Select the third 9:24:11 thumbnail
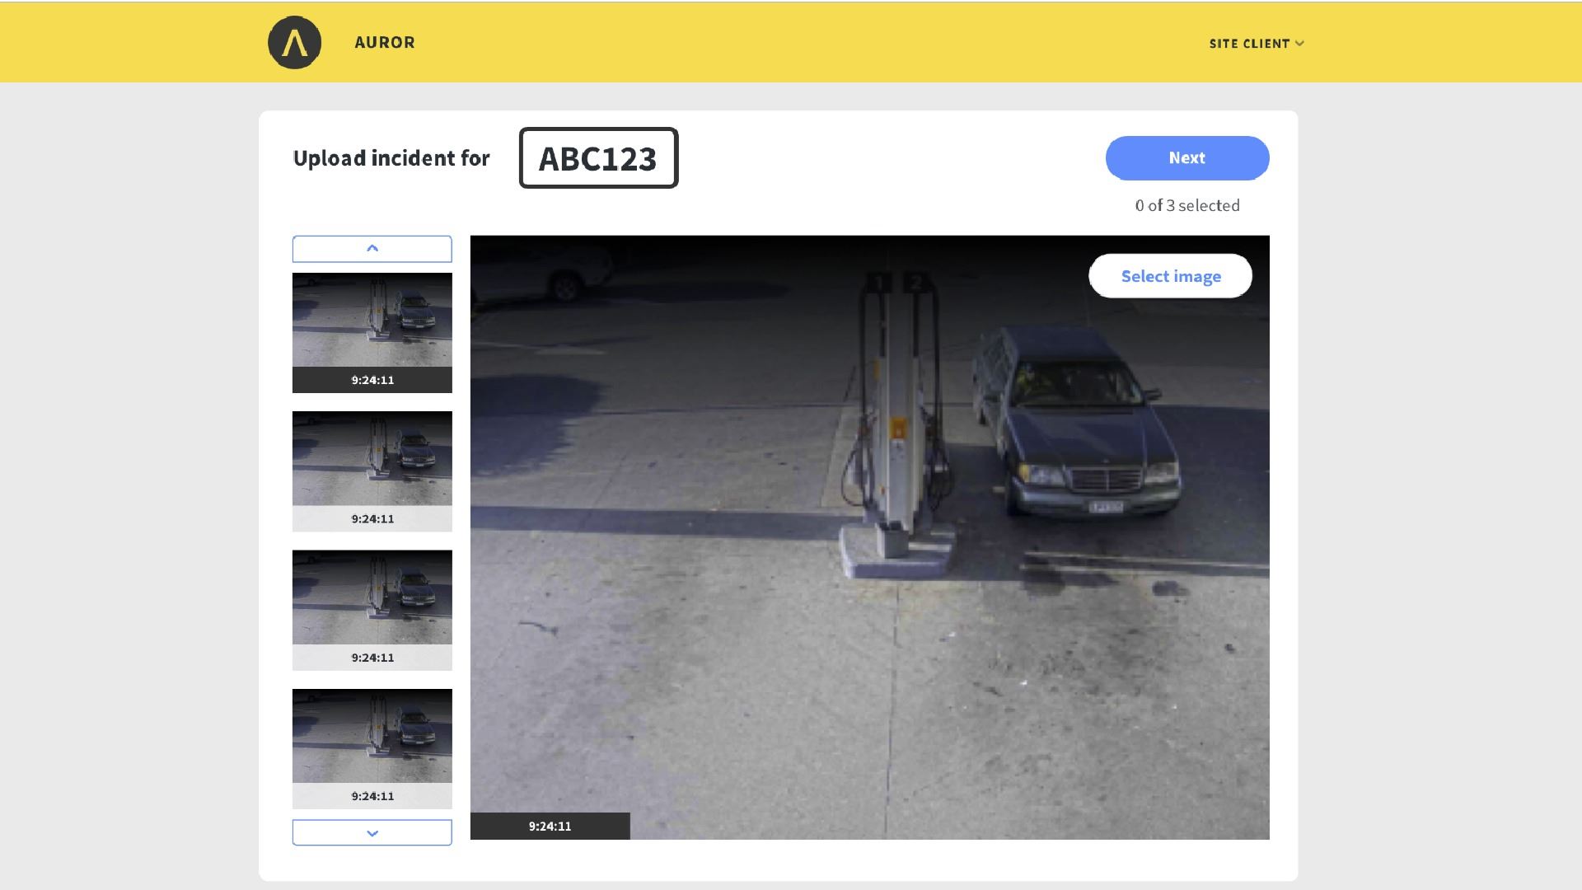This screenshot has width=1582, height=890. [372, 610]
